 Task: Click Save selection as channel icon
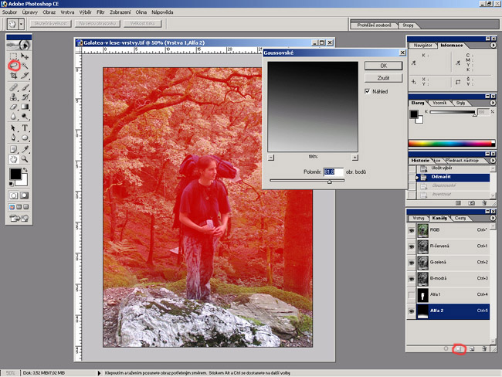pos(458,349)
